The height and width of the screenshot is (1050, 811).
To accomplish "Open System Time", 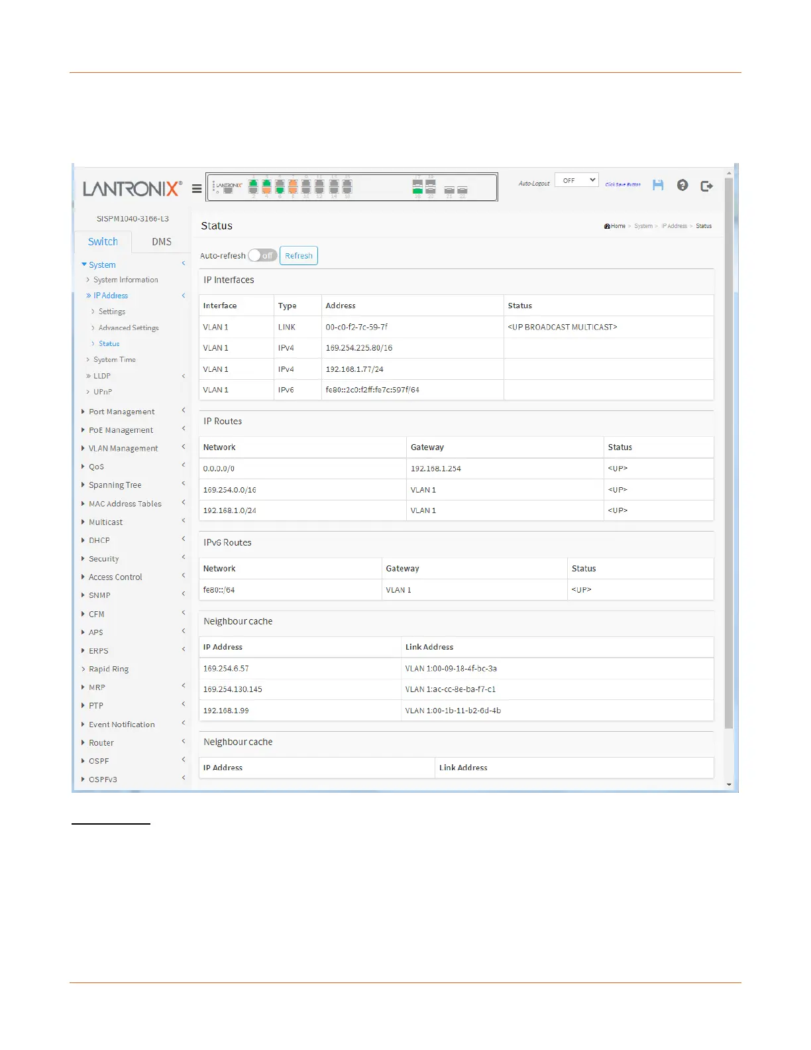I will pos(115,359).
